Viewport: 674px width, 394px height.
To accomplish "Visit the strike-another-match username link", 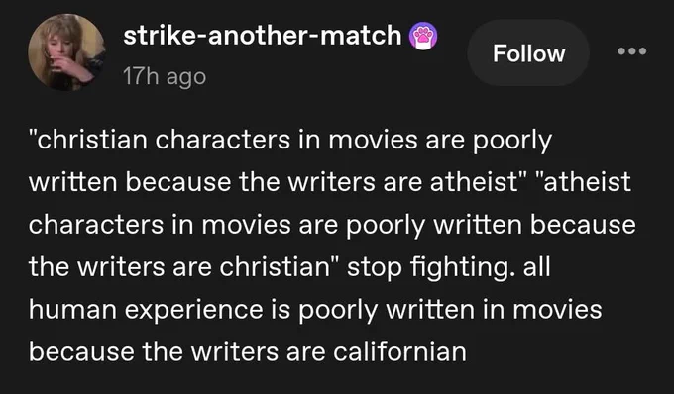I will pos(263,36).
